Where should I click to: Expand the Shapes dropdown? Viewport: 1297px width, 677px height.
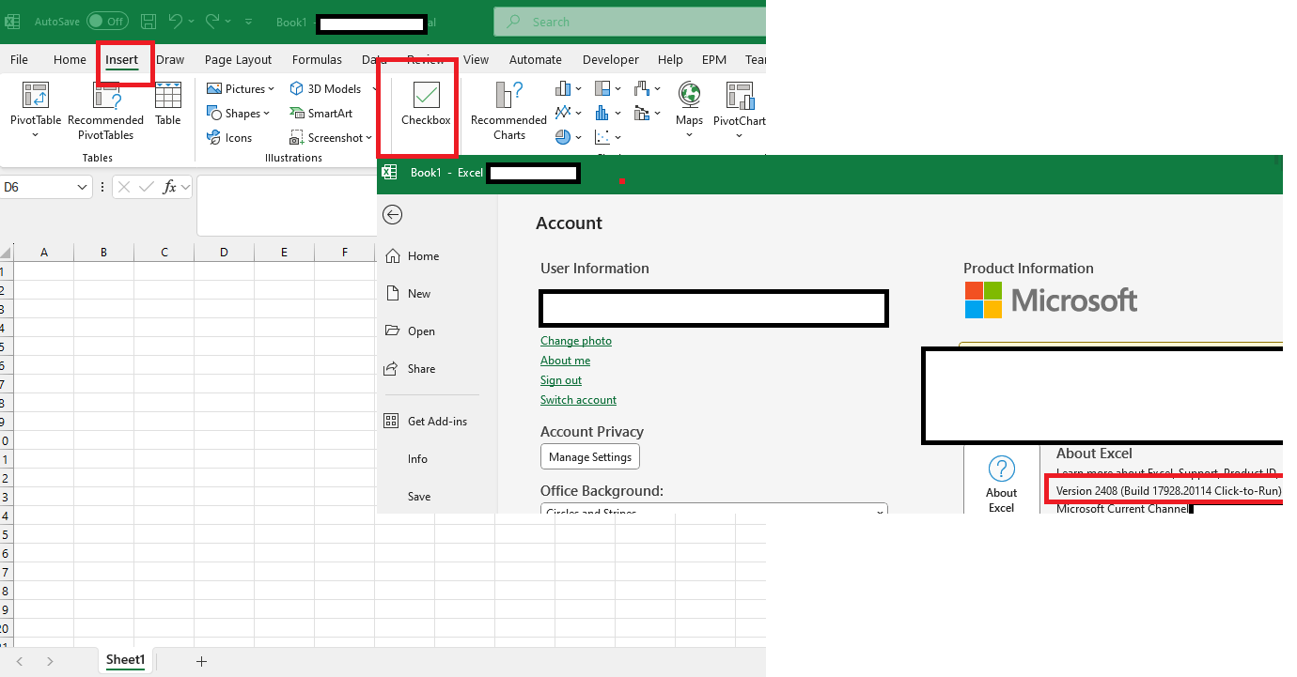(x=266, y=114)
